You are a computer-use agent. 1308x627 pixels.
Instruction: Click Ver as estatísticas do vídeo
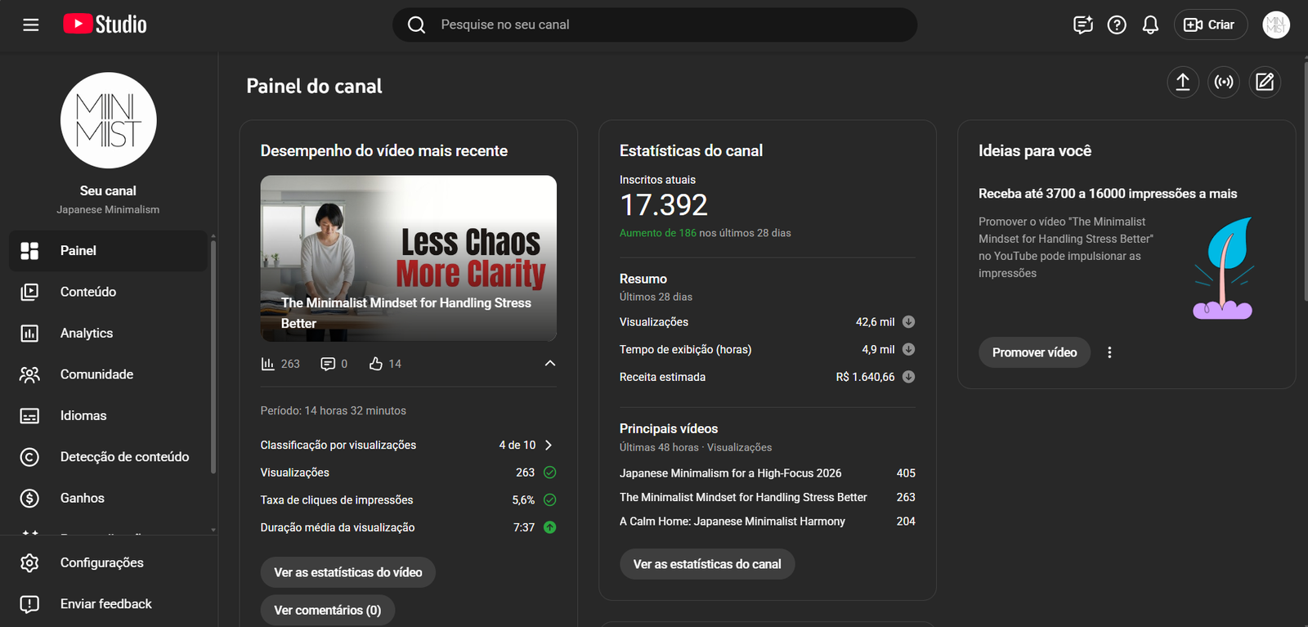point(348,572)
